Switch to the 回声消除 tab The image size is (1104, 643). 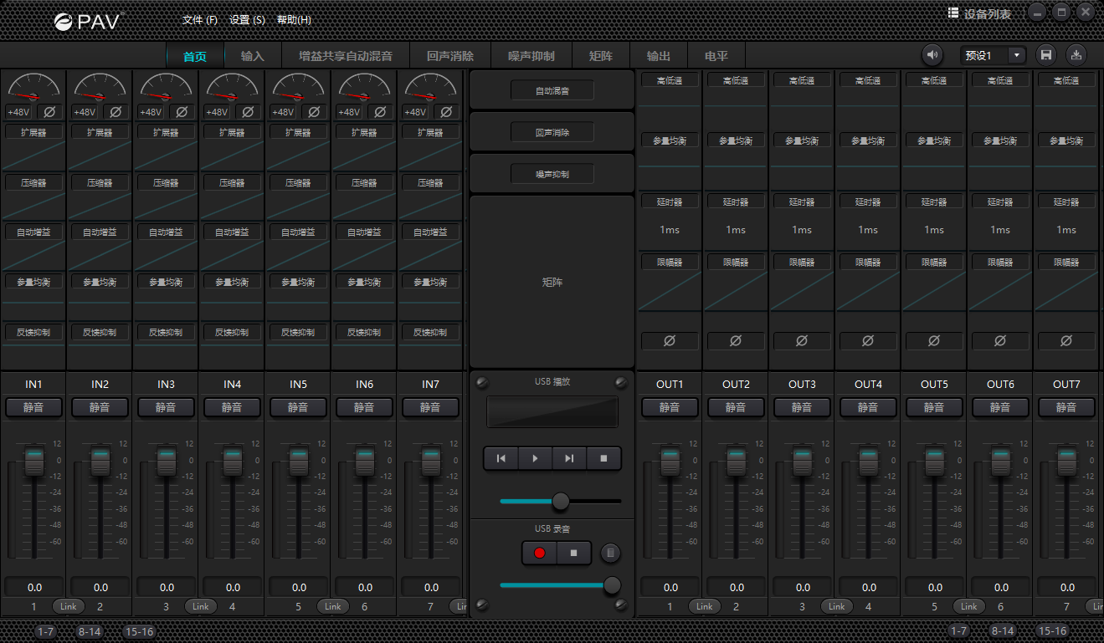click(450, 56)
